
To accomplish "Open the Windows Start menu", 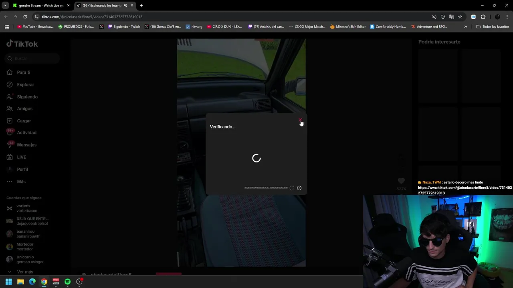I will pos(8,282).
